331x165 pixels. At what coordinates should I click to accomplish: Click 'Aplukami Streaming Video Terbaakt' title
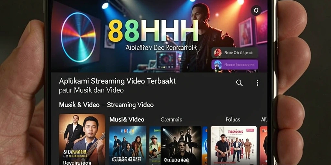coord(117,81)
